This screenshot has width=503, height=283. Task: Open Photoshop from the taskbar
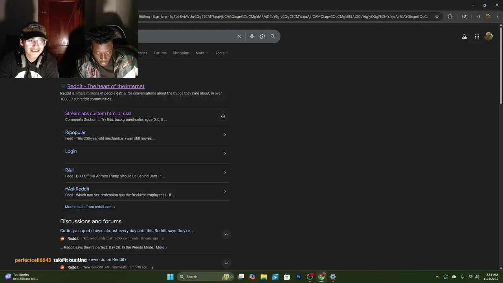point(298,277)
